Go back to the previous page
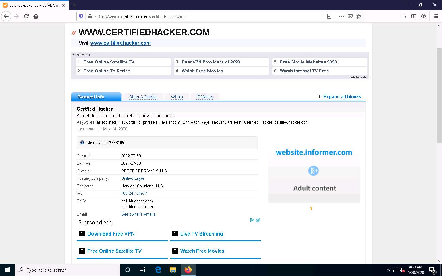442x276 pixels. [x=6, y=16]
